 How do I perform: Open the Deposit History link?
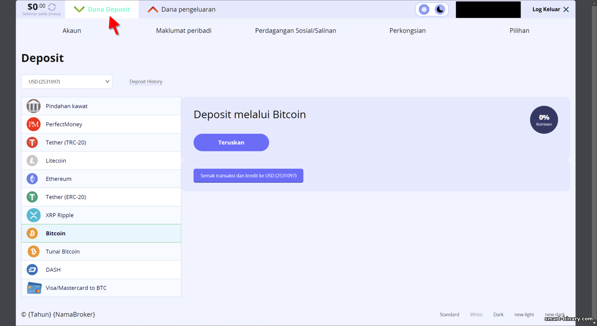[146, 81]
